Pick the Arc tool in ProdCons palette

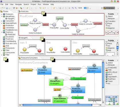(x=108, y=26)
